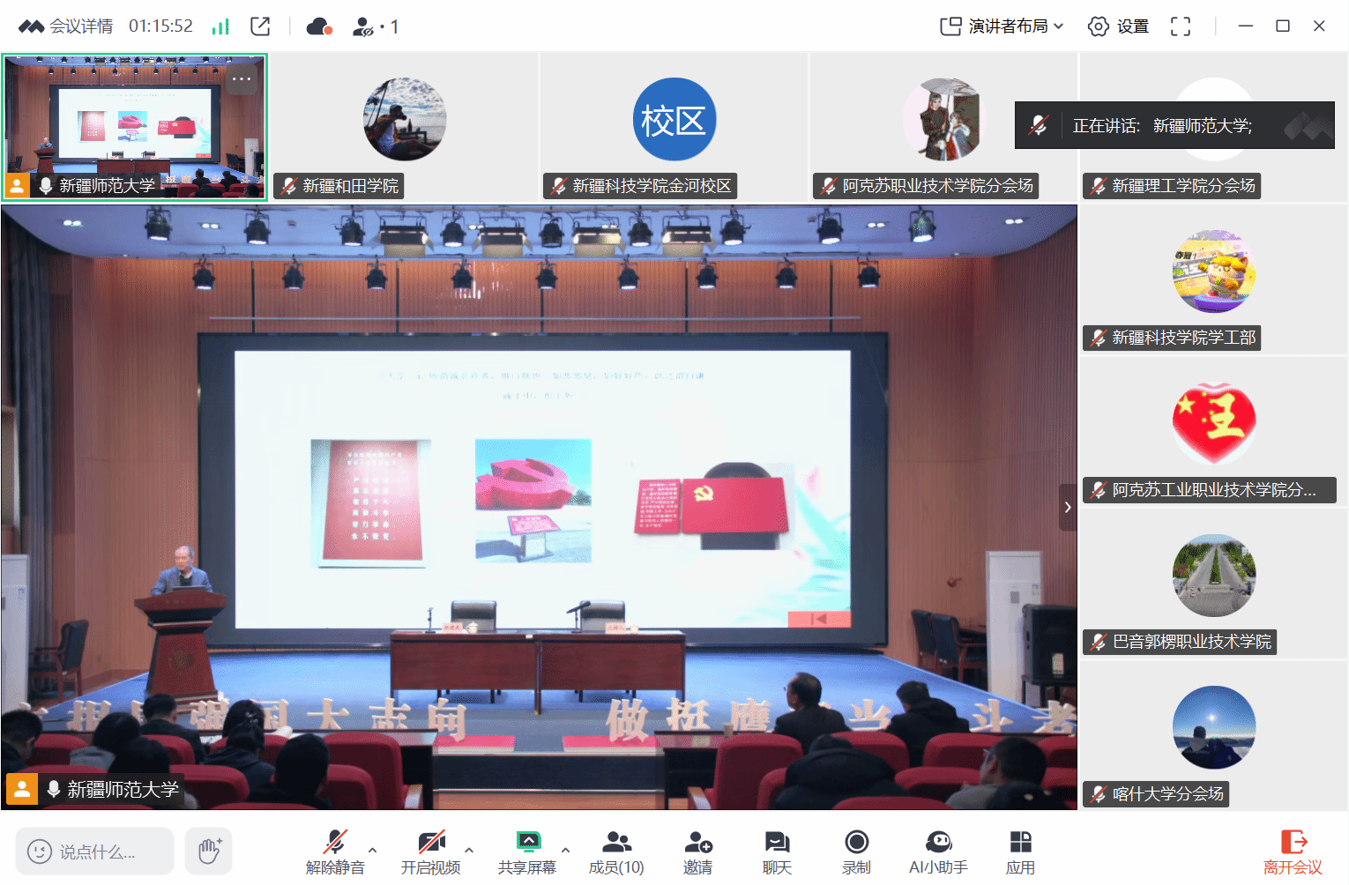This screenshot has height=885, width=1349.
Task: Open the 设置 settings menu
Action: 1119,26
